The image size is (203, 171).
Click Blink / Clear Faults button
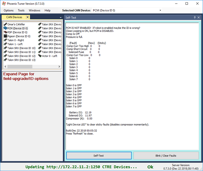click(x=166, y=156)
